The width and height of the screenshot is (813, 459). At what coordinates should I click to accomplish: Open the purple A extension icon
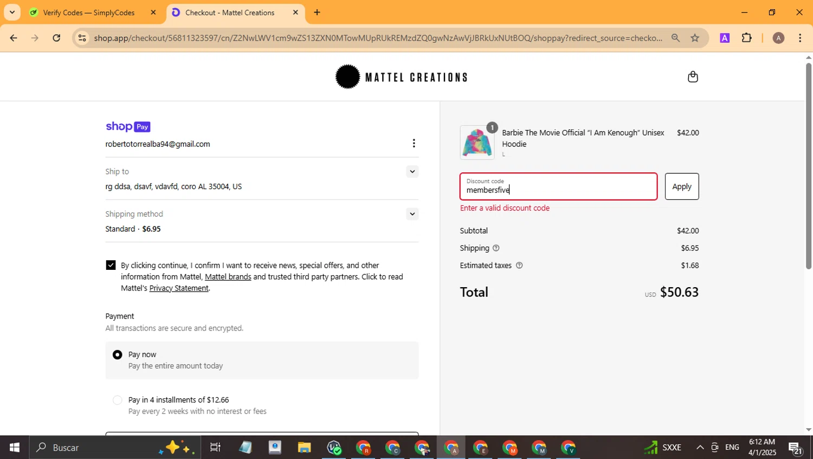[x=725, y=38]
